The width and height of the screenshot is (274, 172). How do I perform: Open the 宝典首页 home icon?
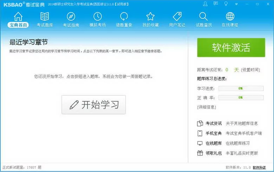click(18, 17)
